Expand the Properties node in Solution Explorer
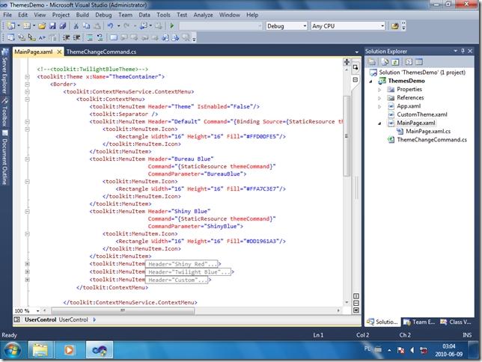This screenshot has width=482, height=362. [x=379, y=90]
